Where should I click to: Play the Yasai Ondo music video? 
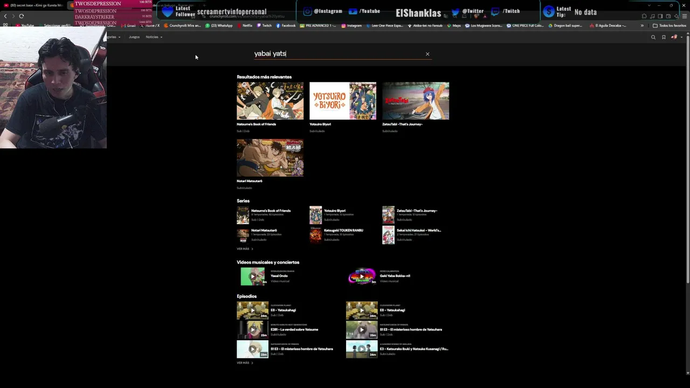click(252, 276)
